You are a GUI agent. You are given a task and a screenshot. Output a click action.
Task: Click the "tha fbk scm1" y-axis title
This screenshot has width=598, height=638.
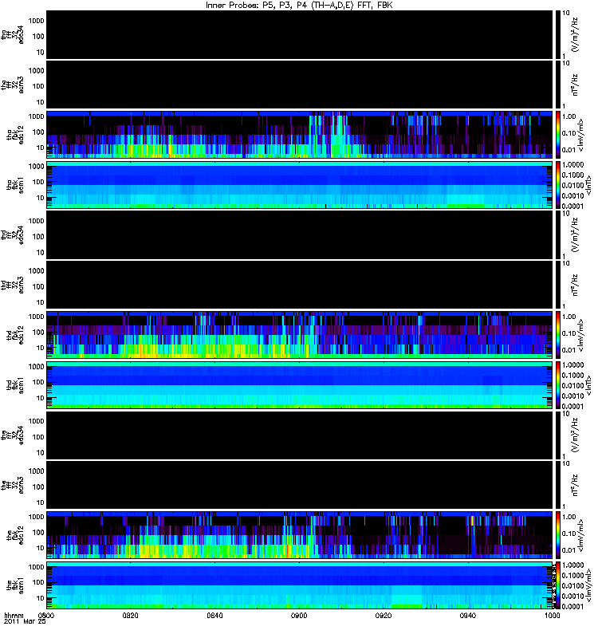coord(15,185)
